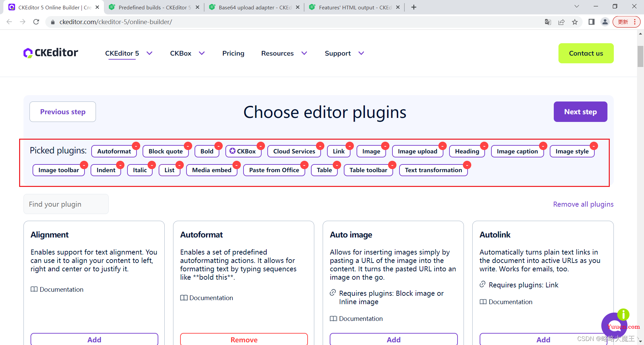Remove Paste from Office red minus
This screenshot has width=644, height=345.
304,165
